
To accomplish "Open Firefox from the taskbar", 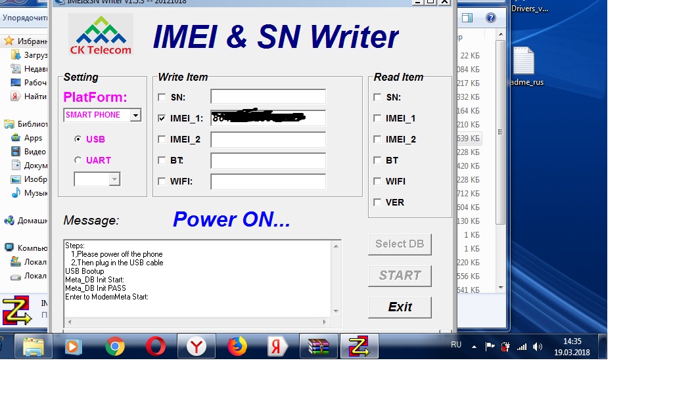I will tap(237, 347).
